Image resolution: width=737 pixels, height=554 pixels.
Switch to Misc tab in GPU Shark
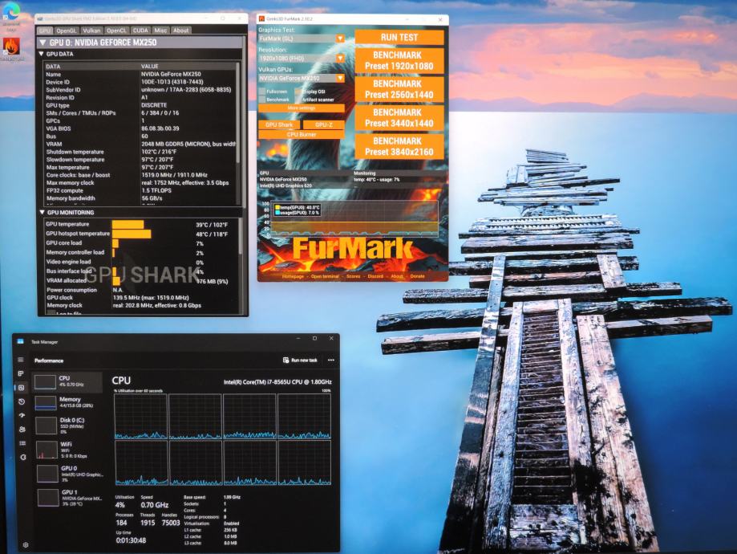click(x=160, y=31)
